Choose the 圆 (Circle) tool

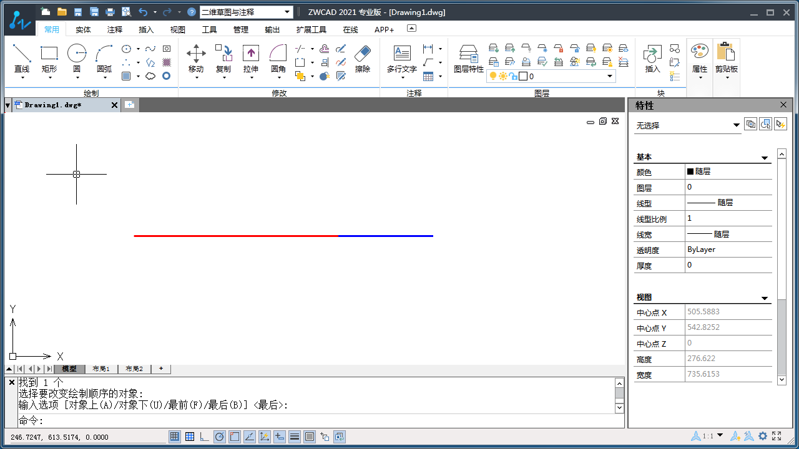(77, 58)
